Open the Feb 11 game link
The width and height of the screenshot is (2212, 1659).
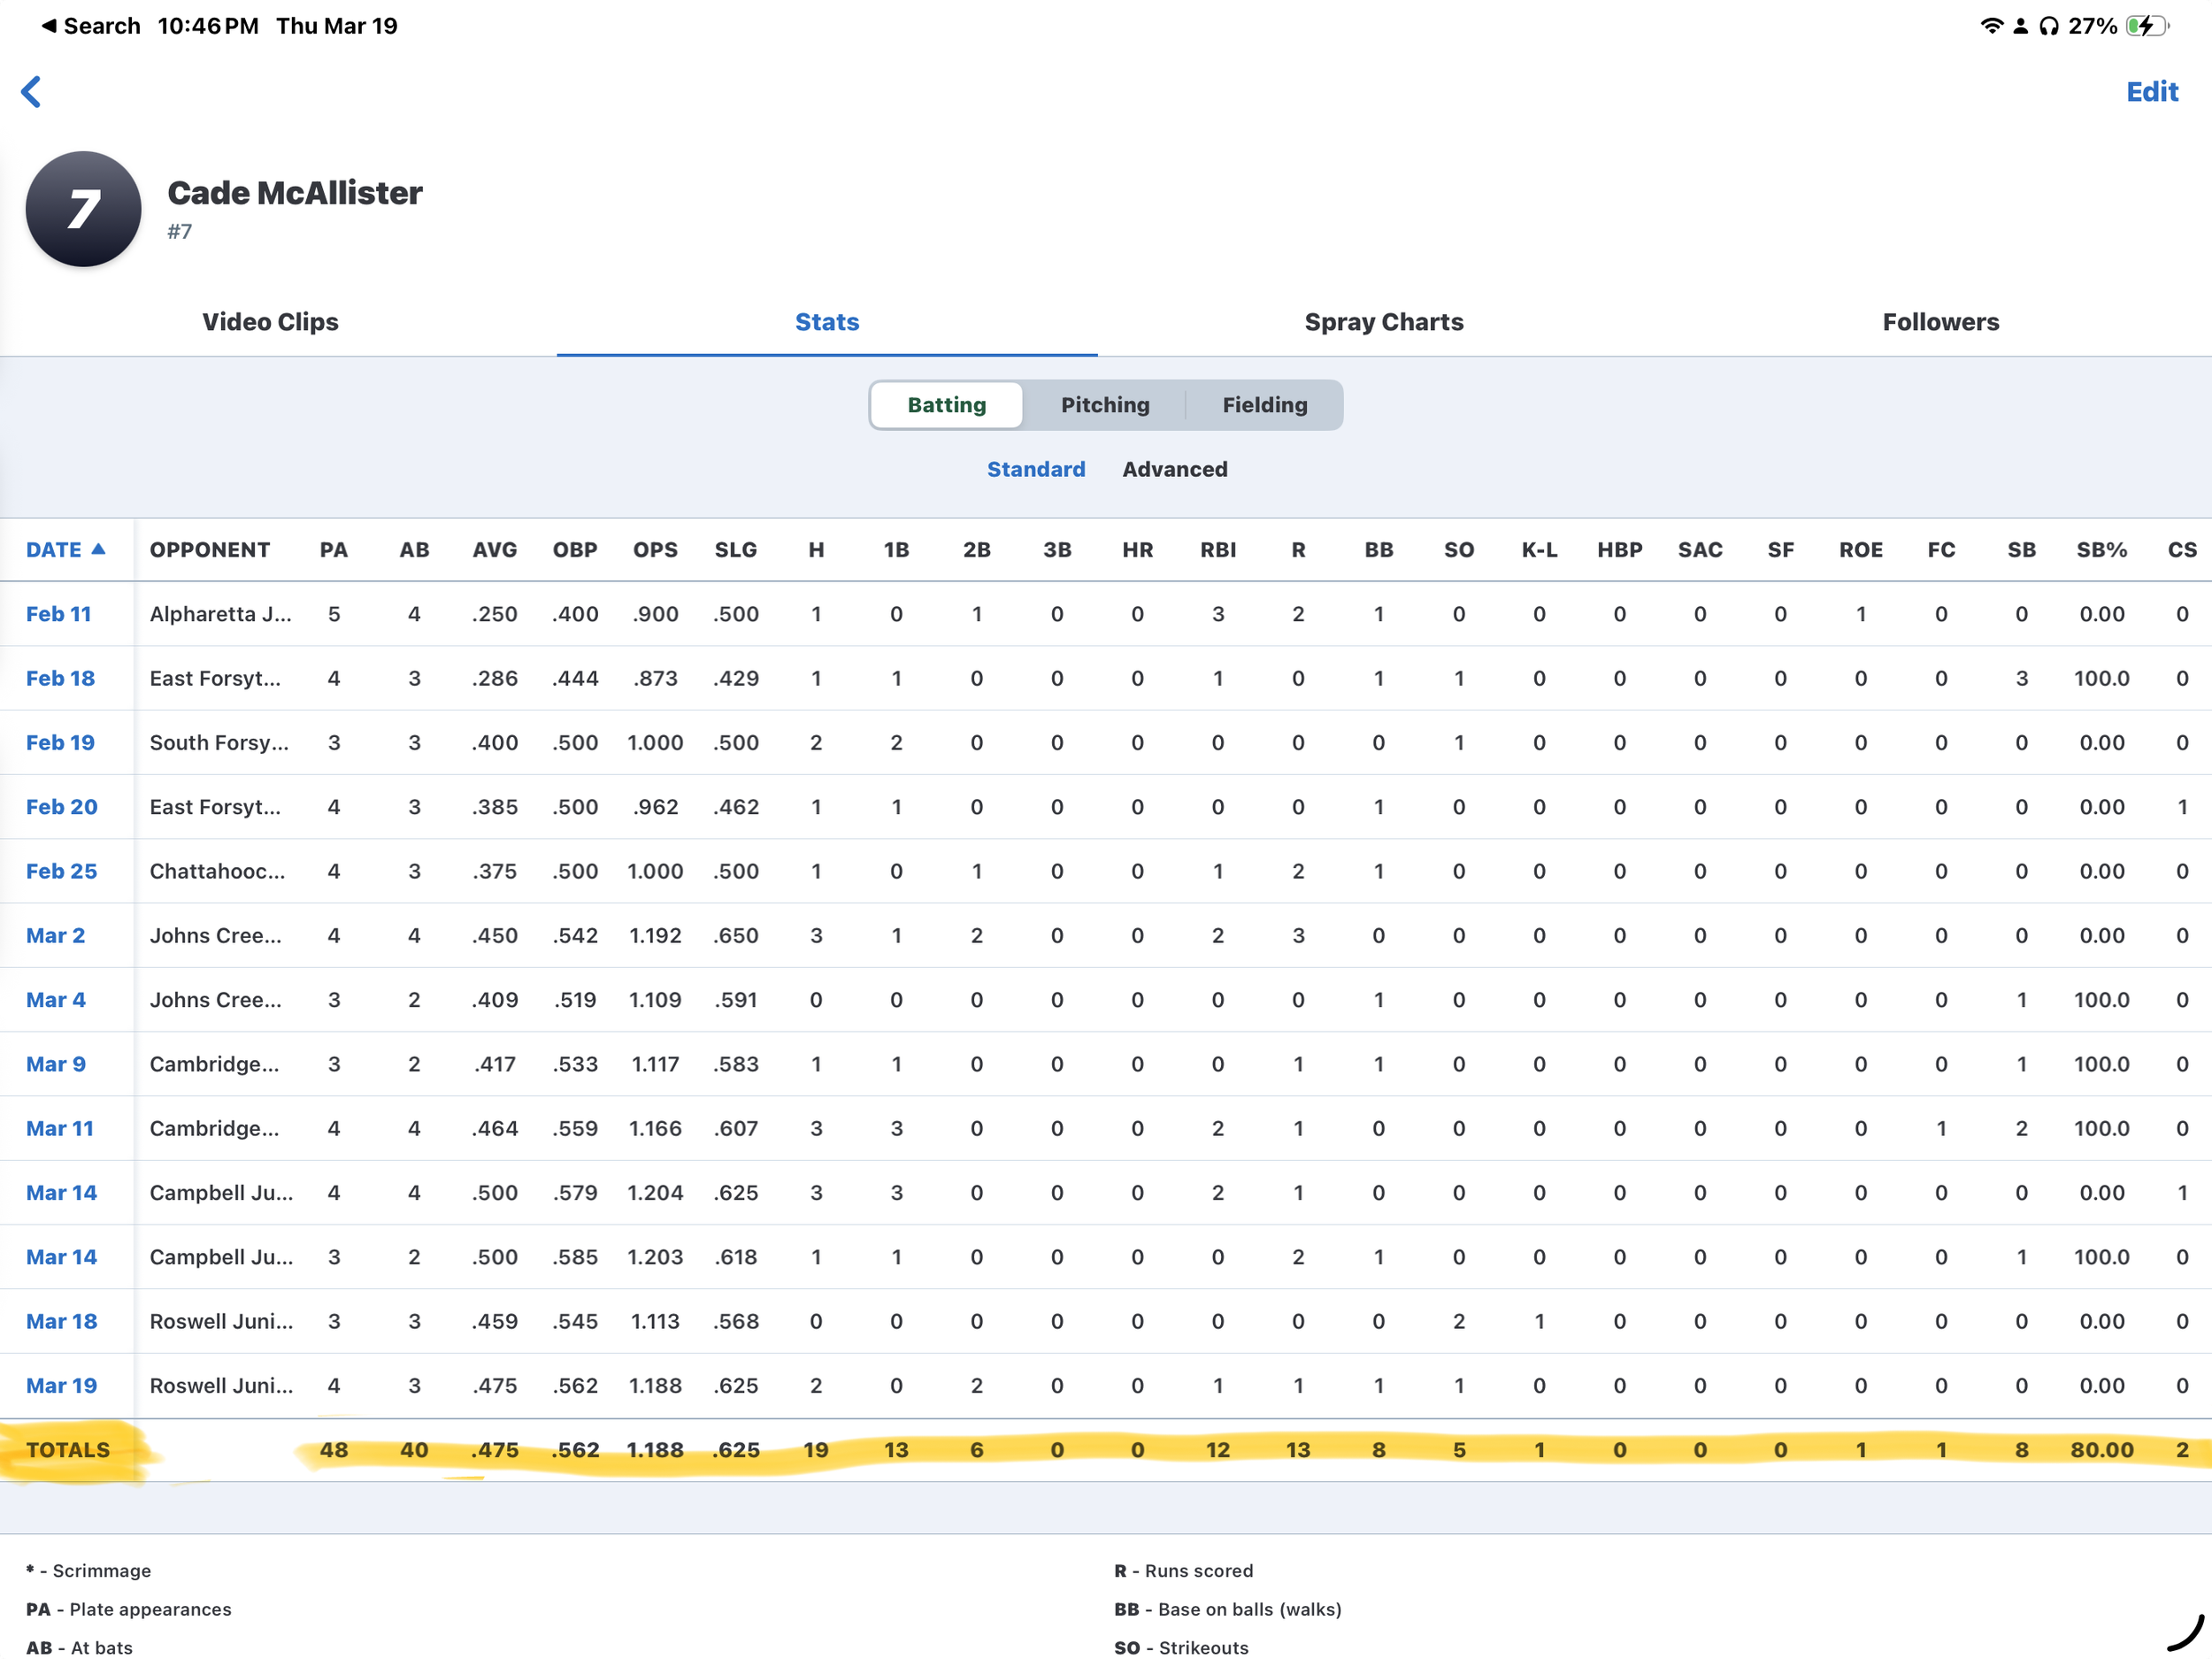58,614
